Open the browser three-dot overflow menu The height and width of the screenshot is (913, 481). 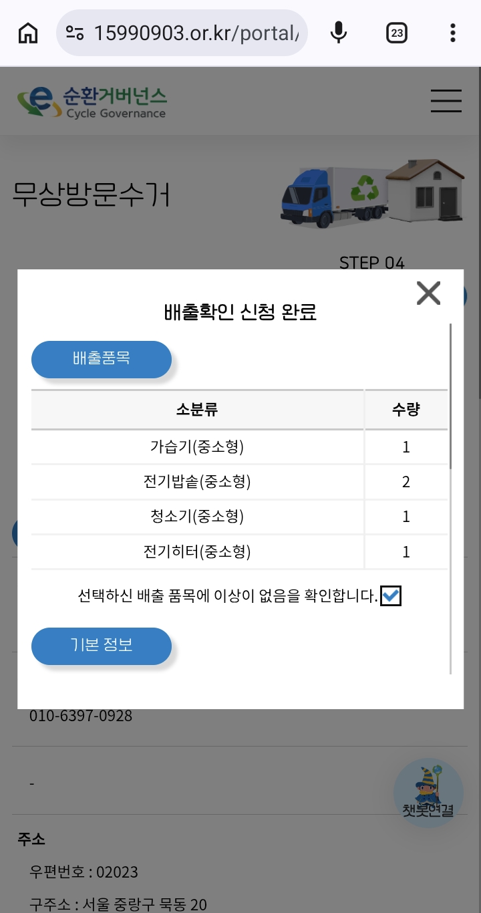[453, 33]
